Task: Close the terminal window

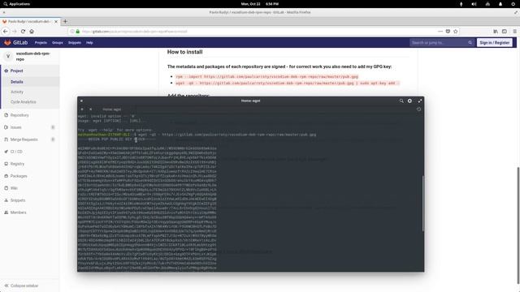Action: pos(81,101)
